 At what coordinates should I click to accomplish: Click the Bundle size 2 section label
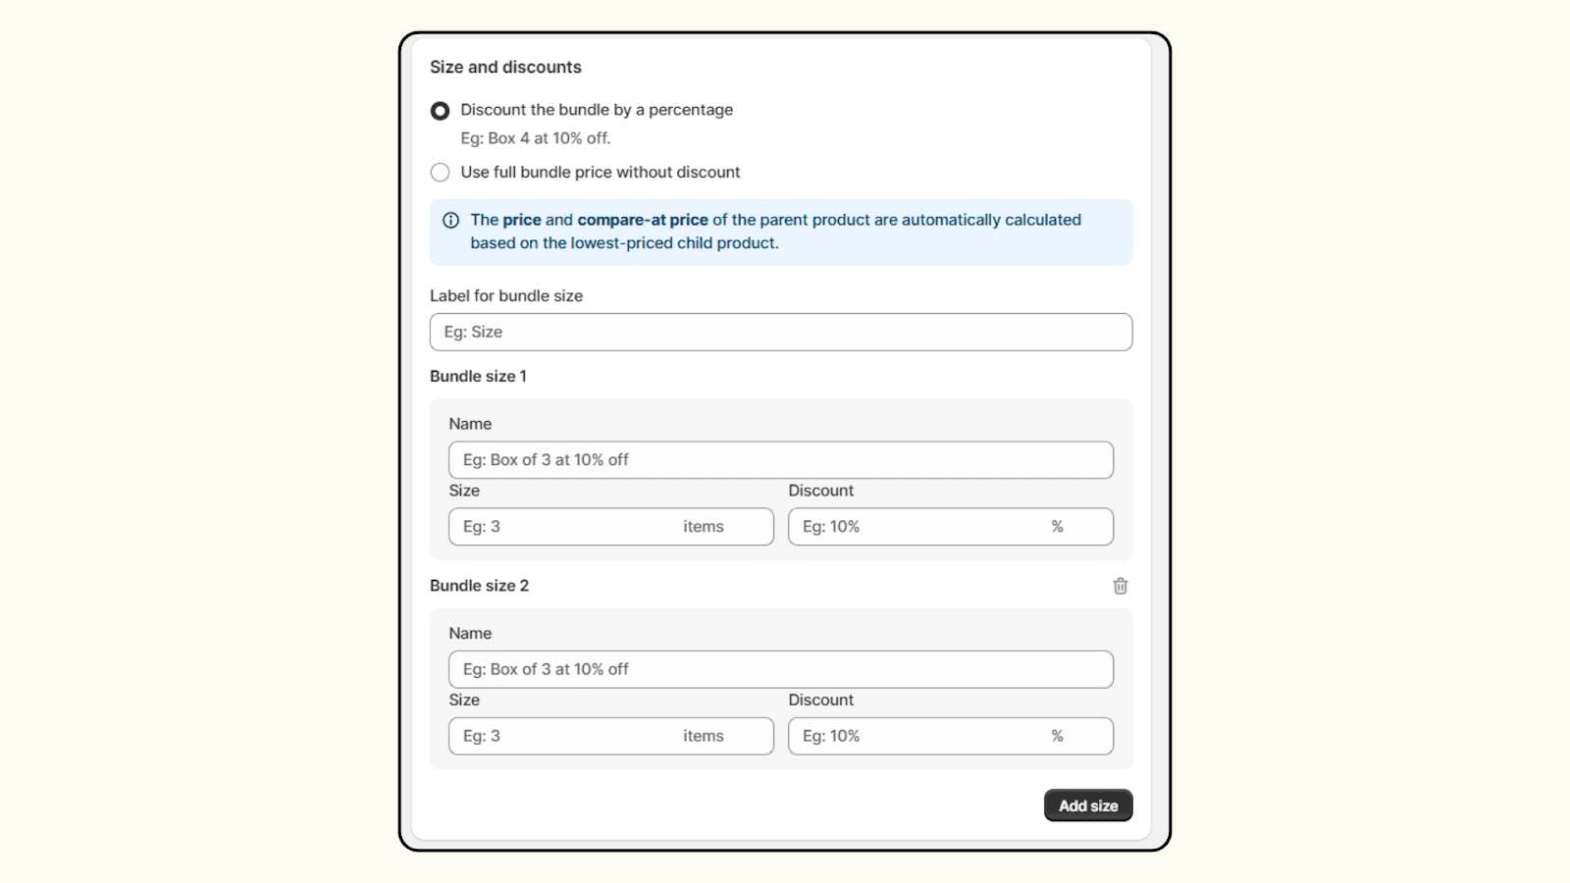point(479,585)
